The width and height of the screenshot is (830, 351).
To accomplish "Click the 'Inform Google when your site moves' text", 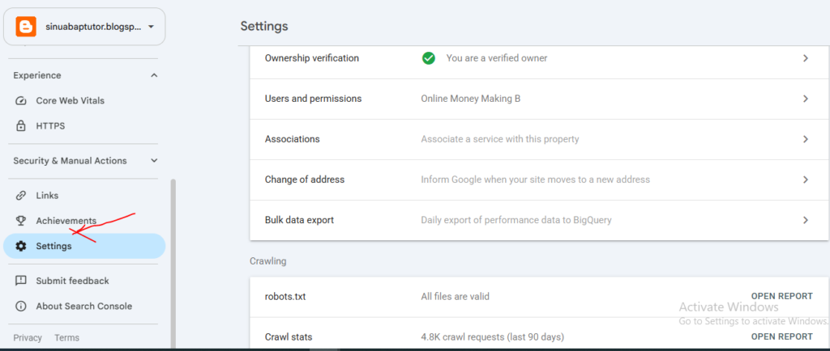I will (x=535, y=180).
